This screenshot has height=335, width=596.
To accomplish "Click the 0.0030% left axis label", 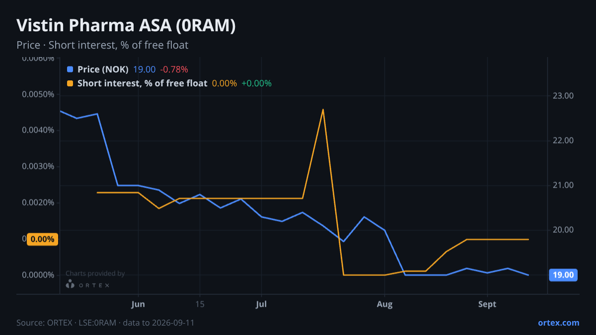I will coord(38,166).
